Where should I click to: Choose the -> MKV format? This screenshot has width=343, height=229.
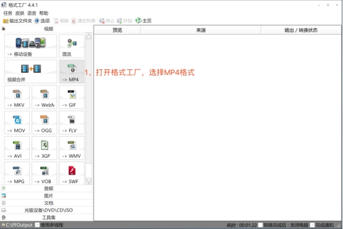[17, 97]
